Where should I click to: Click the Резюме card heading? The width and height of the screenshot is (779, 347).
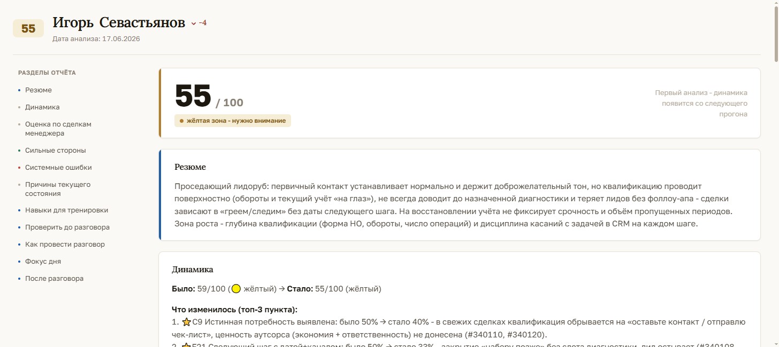(x=190, y=167)
